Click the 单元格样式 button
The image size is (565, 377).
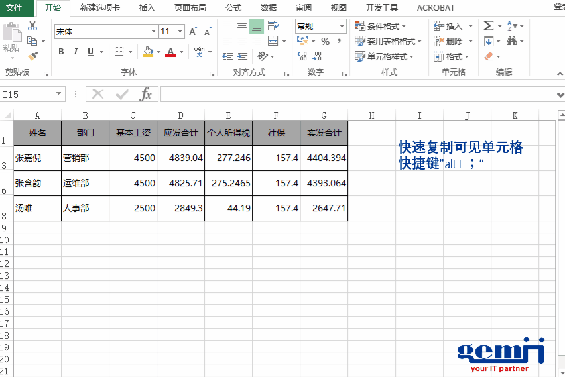click(x=386, y=56)
